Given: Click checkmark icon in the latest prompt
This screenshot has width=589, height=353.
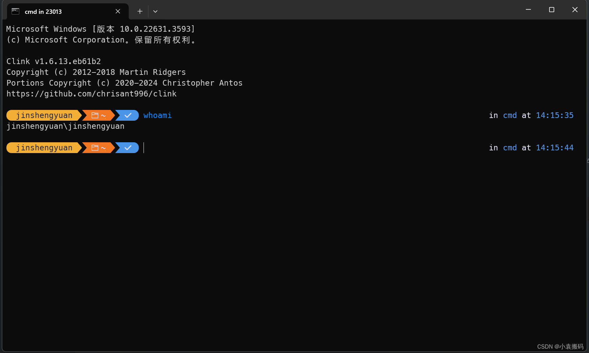Looking at the screenshot, I should (x=128, y=148).
